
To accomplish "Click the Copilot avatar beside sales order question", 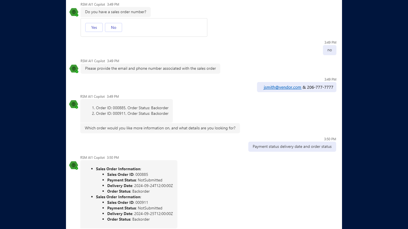I will (x=74, y=12).
